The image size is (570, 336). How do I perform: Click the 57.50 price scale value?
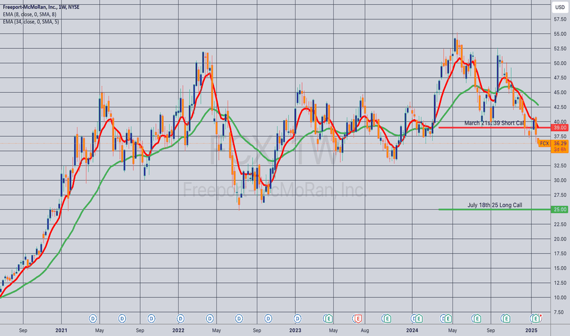560,20
